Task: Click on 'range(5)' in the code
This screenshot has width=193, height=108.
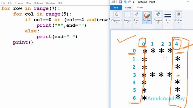Action: [57, 14]
